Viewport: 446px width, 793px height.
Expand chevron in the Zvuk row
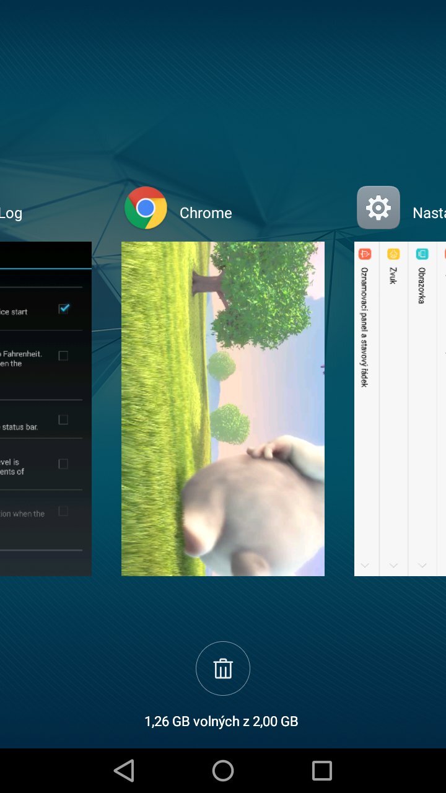point(393,565)
